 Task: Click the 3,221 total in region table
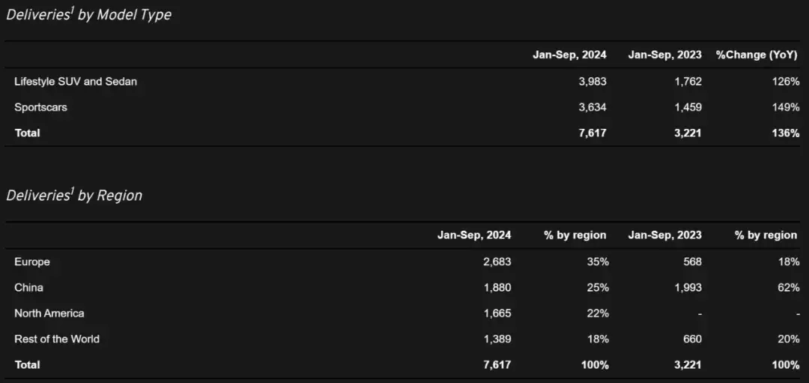point(688,365)
